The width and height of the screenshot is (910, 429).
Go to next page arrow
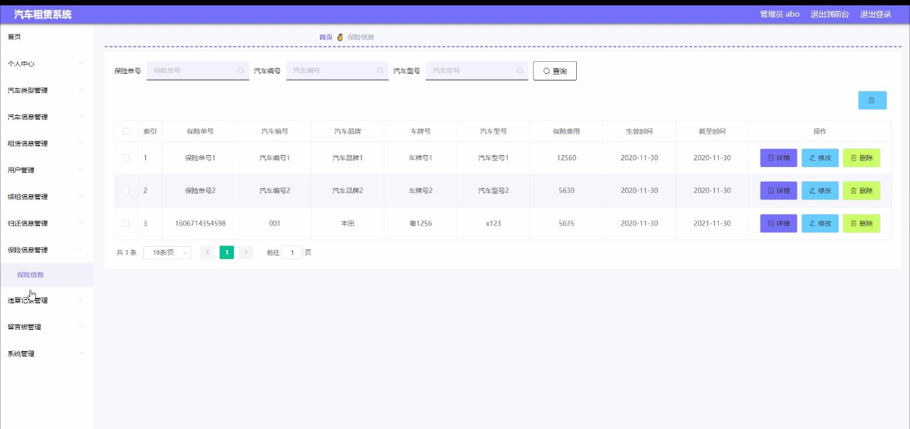246,253
